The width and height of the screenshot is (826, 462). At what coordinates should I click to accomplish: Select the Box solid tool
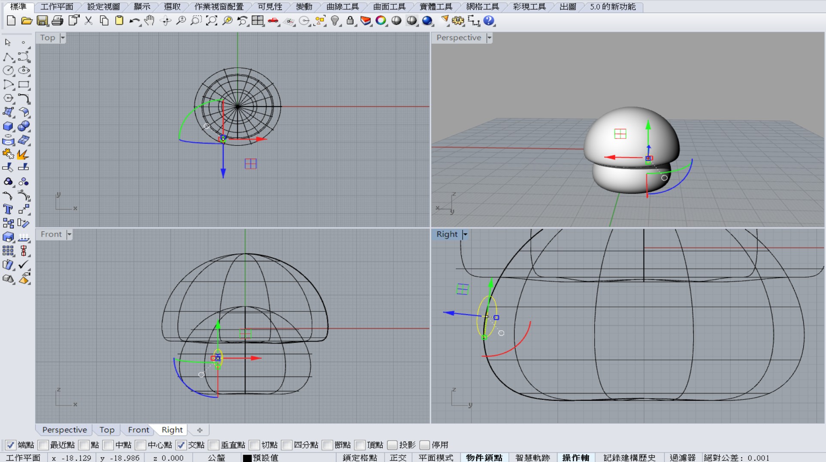pos(8,126)
